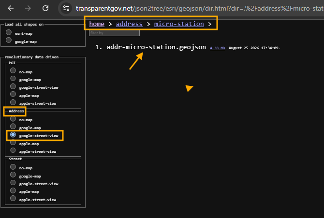The height and width of the screenshot is (218, 324).
Task: Select Address apple-street-view radio option
Action: point(13,150)
